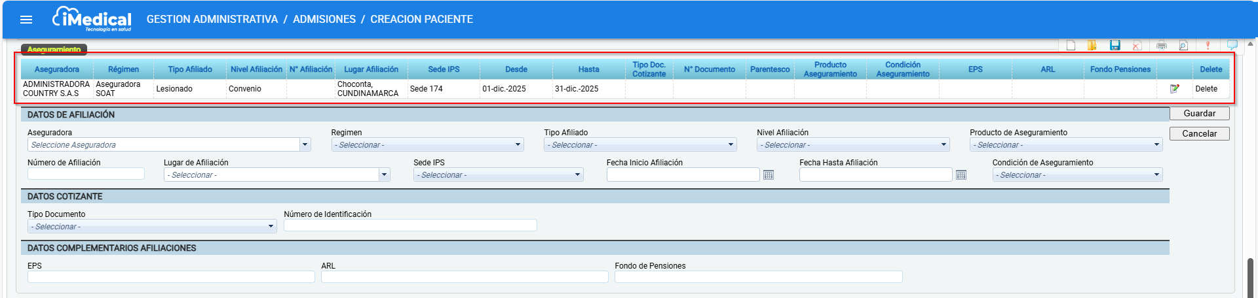Click the Cancelar button
The height and width of the screenshot is (298, 1258).
click(x=1199, y=133)
